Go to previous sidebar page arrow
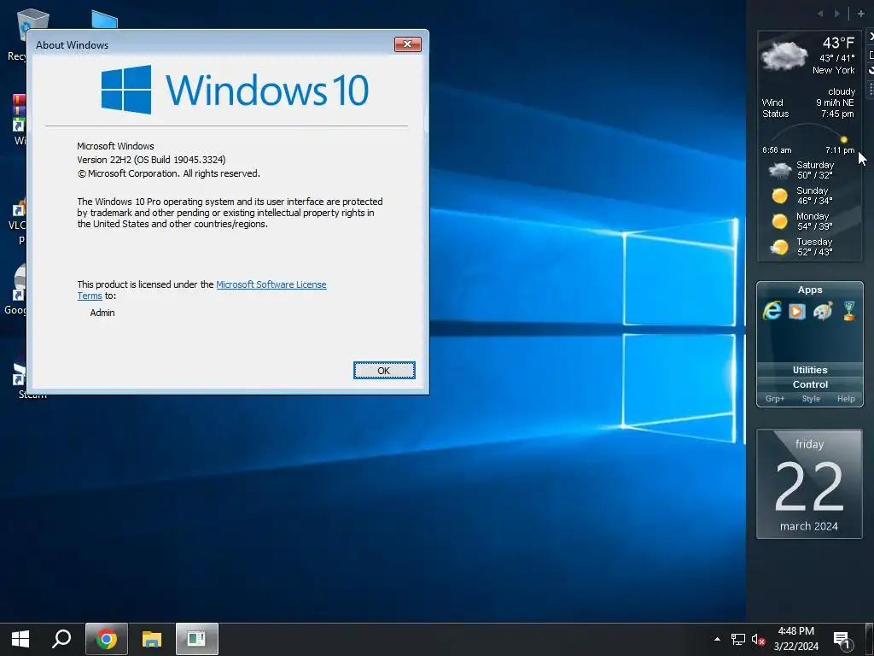 click(x=820, y=14)
